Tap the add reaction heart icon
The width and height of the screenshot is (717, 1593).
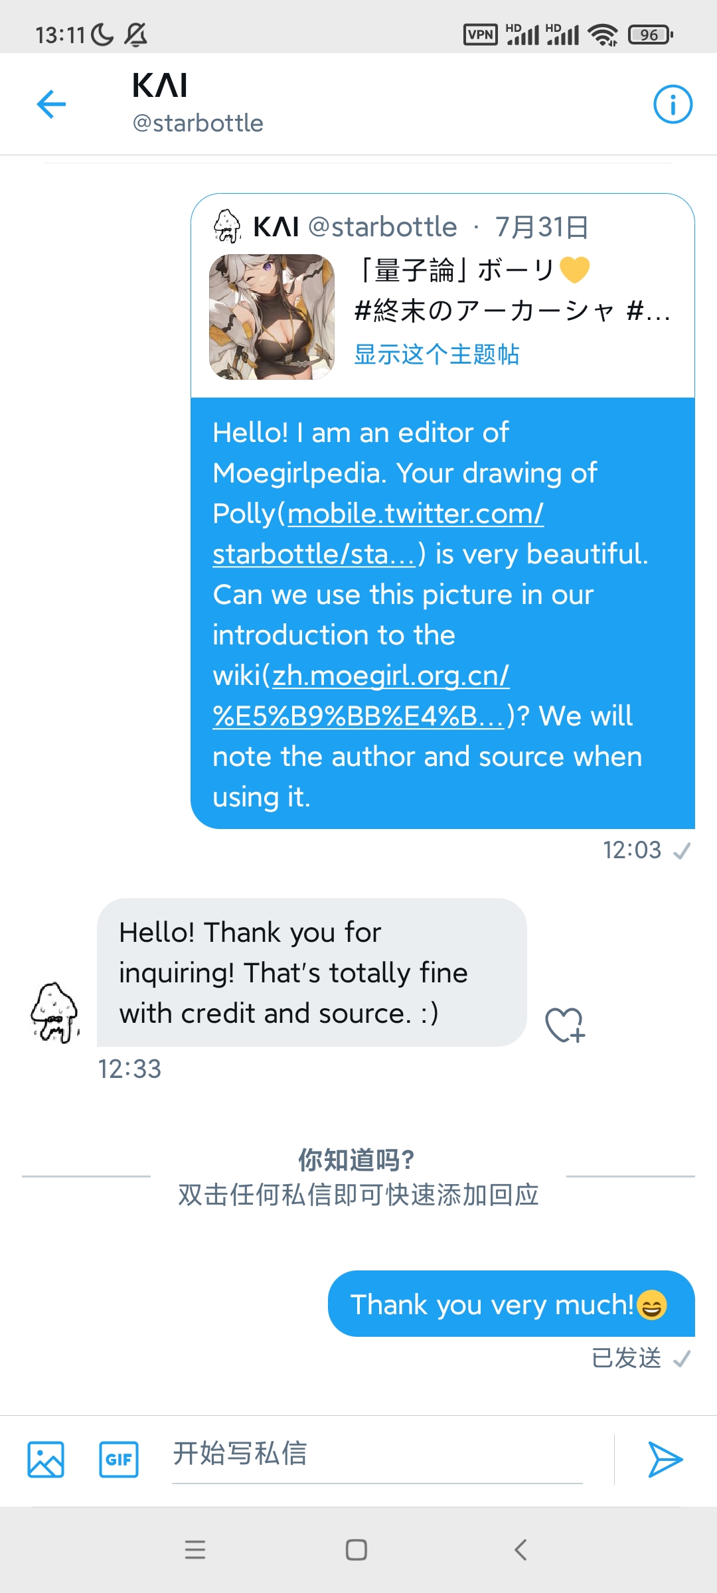tap(564, 1025)
